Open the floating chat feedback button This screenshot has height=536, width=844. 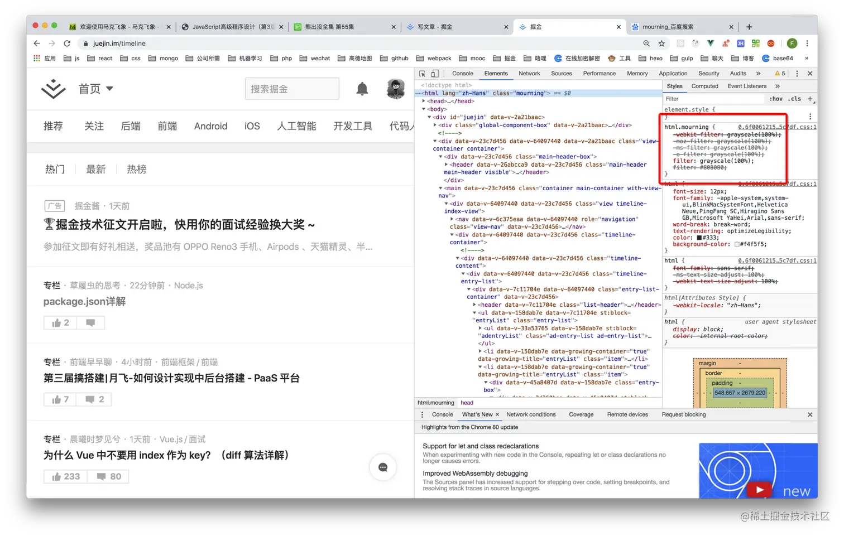click(x=383, y=467)
